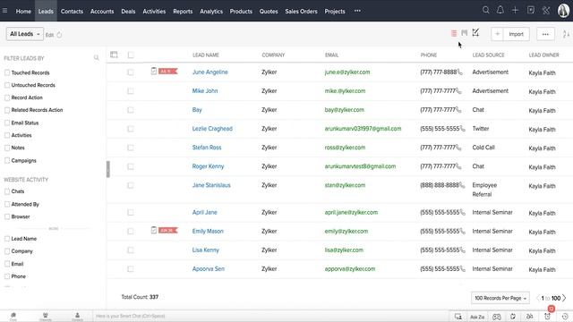This screenshot has width=573, height=322.
Task: Click the Smart Chat input field
Action: tap(270, 316)
